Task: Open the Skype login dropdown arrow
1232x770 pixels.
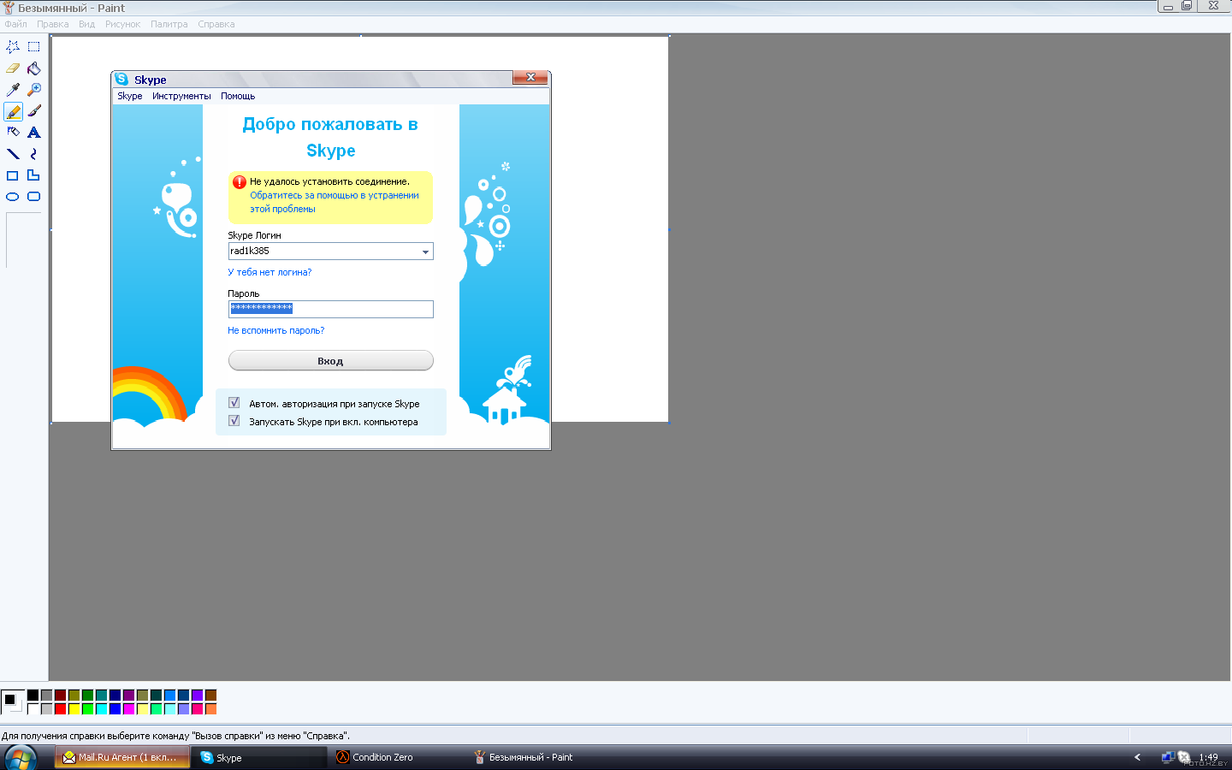Action: click(x=425, y=252)
